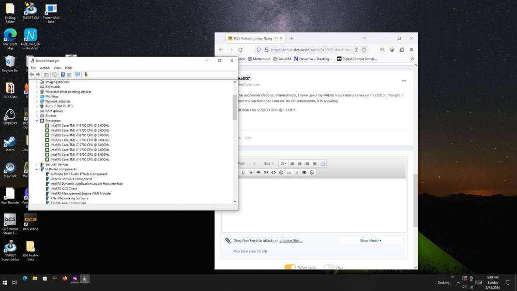Click Firefox URL address bar
Image resolution: width=517 pixels, height=291 pixels.
(311, 50)
